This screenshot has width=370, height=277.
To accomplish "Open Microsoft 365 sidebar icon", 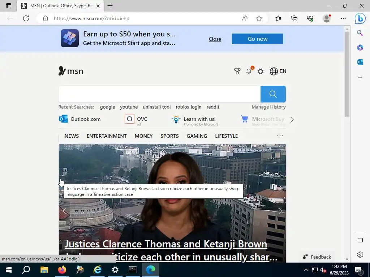I will point(360,48).
